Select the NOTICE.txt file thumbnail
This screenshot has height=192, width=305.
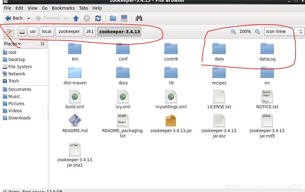click(267, 96)
